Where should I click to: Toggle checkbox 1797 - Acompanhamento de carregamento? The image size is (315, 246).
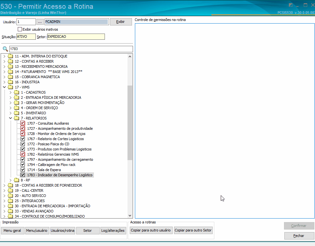tap(23, 159)
